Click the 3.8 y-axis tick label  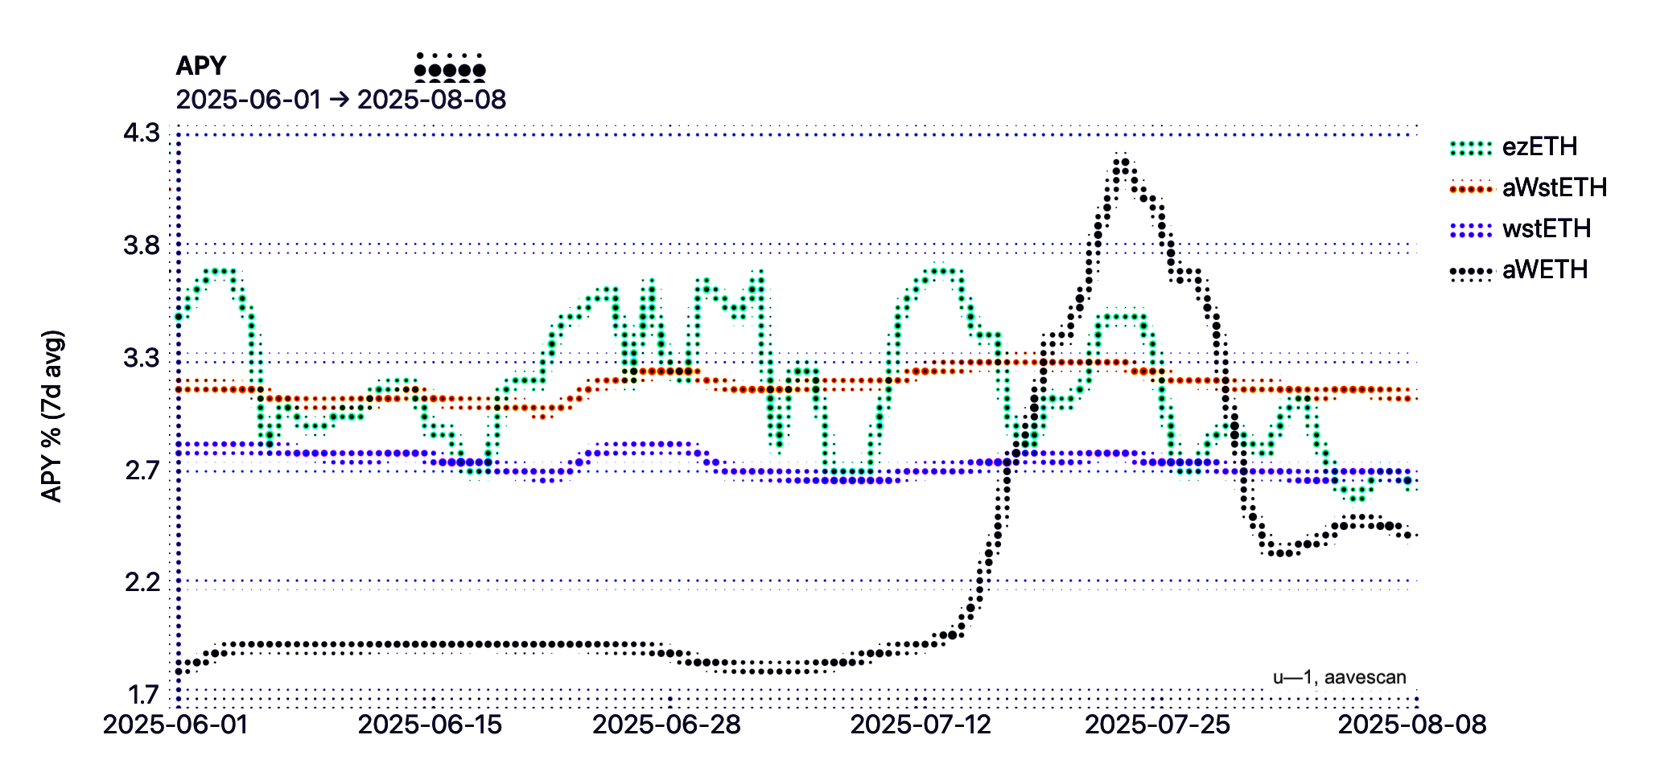[x=142, y=245]
